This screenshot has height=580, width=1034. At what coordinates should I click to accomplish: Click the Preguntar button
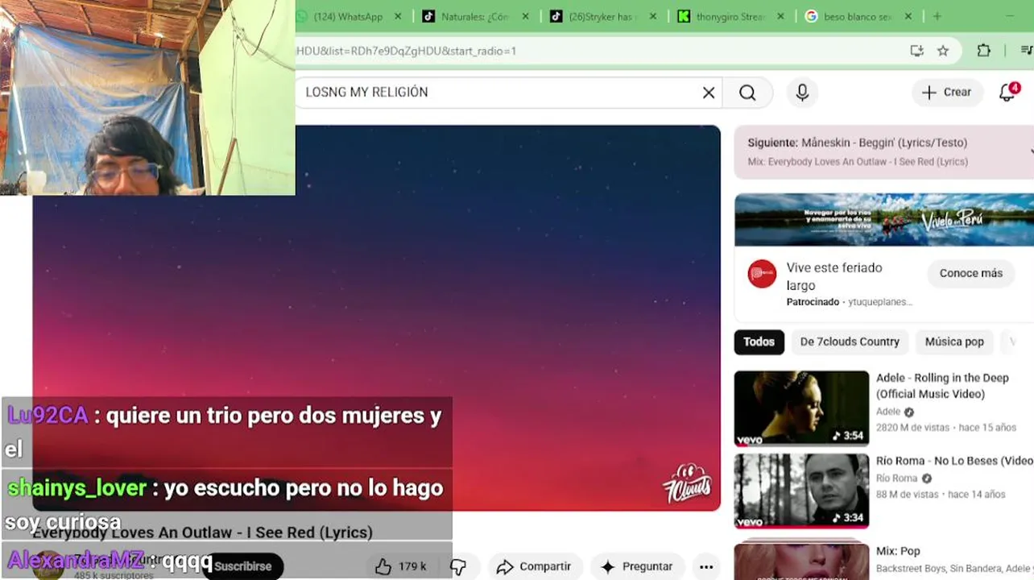637,566
